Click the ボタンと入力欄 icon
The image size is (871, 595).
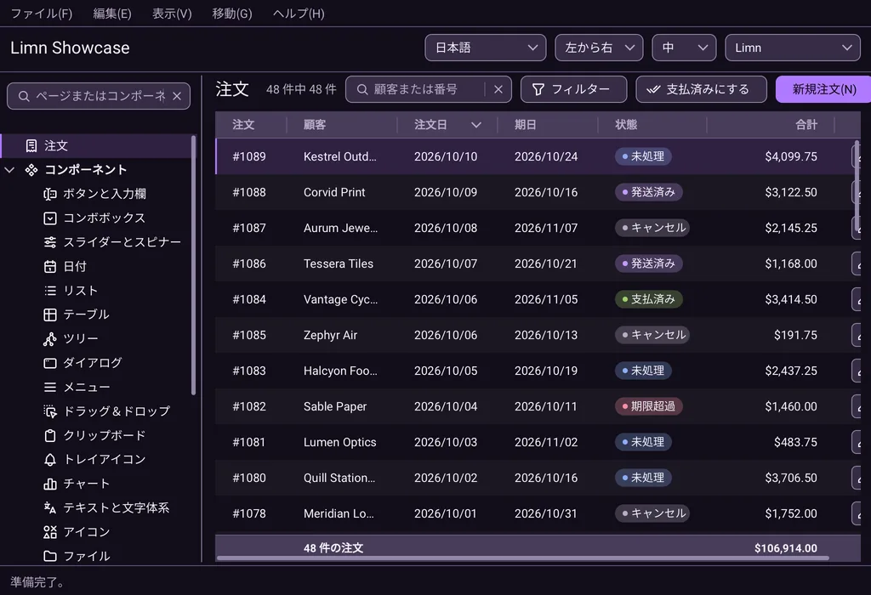tap(50, 194)
